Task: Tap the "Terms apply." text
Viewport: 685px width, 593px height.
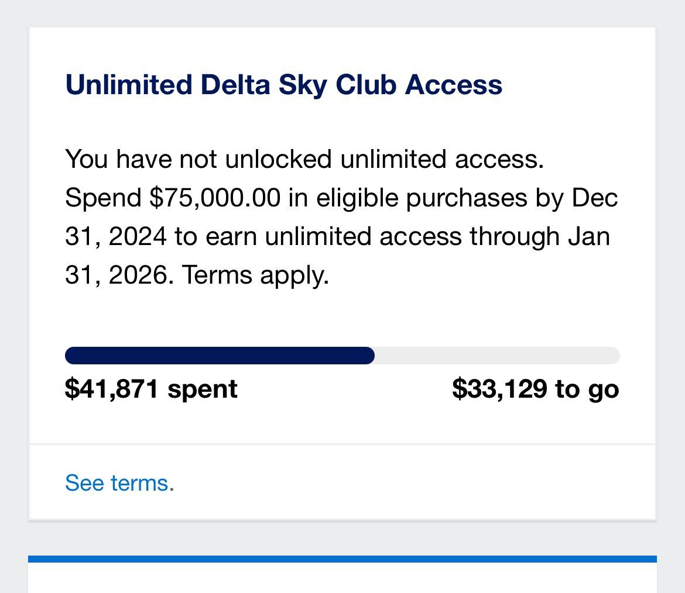Action: pyautogui.click(x=255, y=275)
